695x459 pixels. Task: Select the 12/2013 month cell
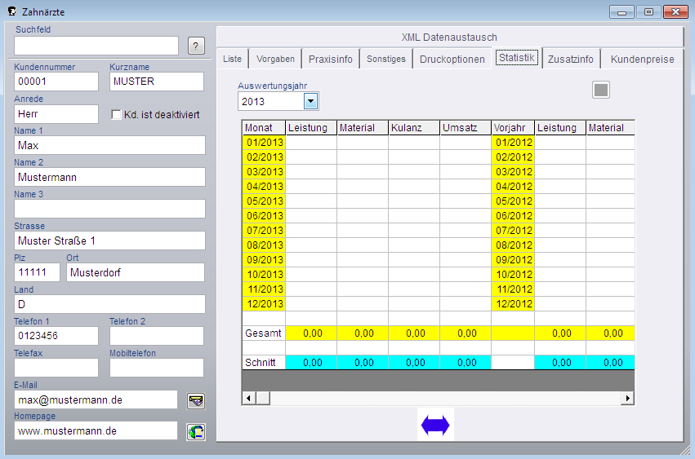point(264,303)
